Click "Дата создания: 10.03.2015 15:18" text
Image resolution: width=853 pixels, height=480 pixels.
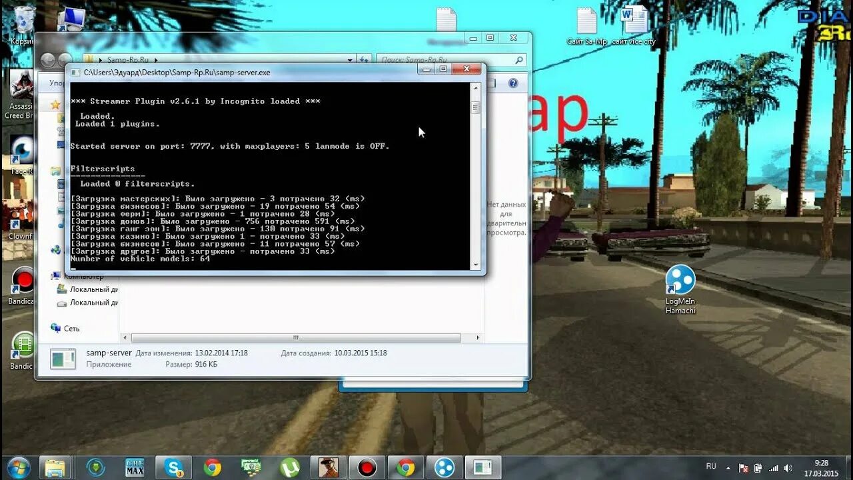tap(334, 353)
